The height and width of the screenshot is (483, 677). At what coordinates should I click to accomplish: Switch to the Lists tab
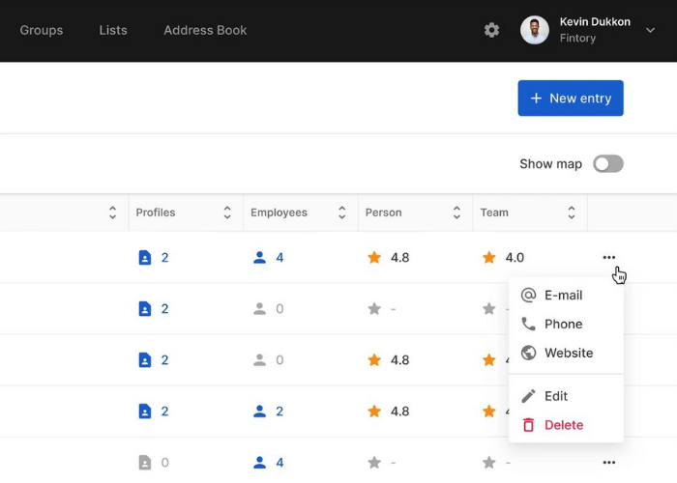[x=113, y=30]
